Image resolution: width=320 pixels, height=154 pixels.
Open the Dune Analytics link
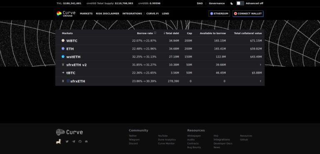[167, 139]
